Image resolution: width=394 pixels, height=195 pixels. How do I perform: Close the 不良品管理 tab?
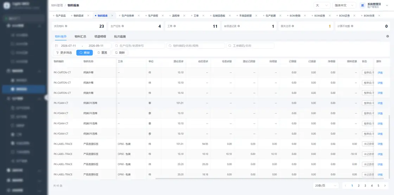tap(256, 15)
